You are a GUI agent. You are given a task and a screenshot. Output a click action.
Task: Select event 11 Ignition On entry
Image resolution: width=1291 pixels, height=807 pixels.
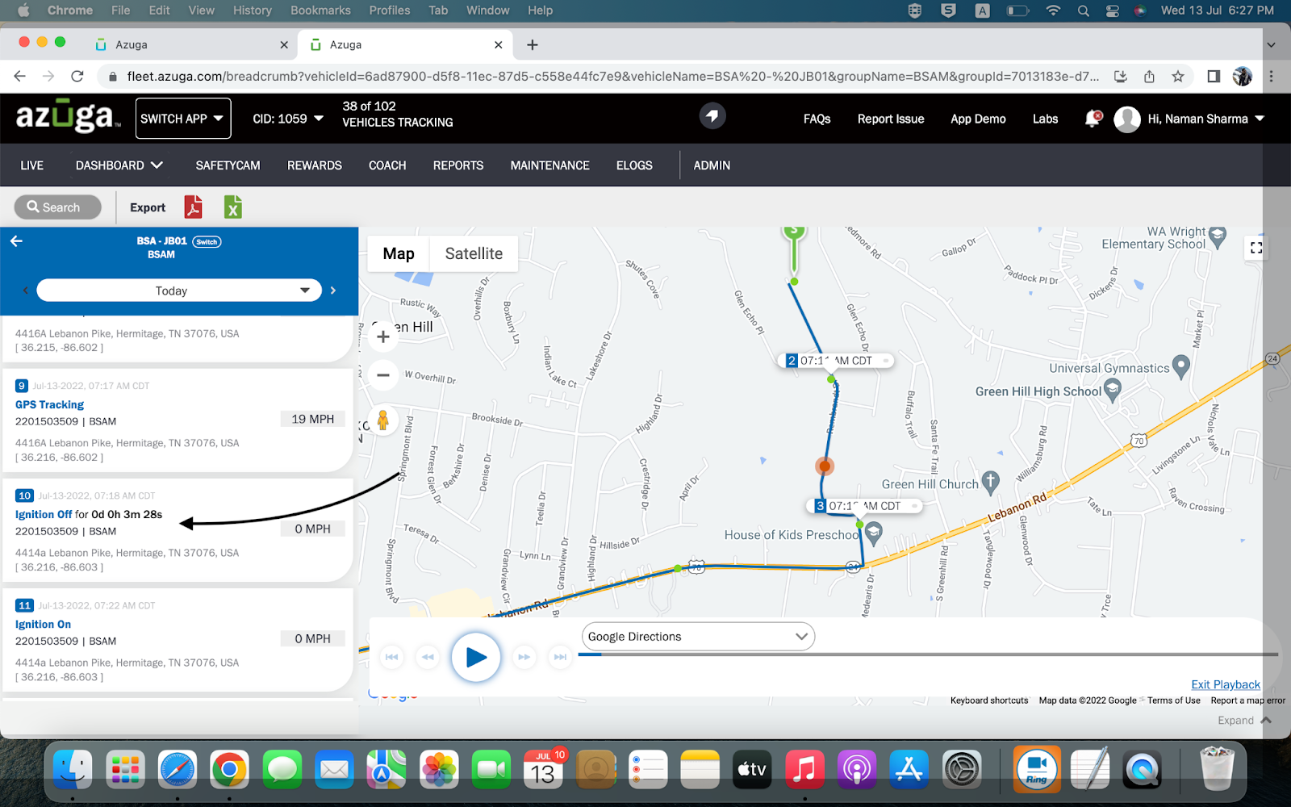click(178, 640)
